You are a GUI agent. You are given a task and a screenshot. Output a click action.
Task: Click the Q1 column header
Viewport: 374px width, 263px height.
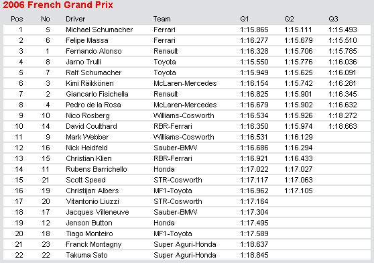point(245,19)
